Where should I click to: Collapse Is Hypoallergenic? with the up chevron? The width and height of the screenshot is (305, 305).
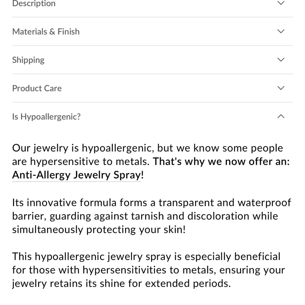[281, 116]
